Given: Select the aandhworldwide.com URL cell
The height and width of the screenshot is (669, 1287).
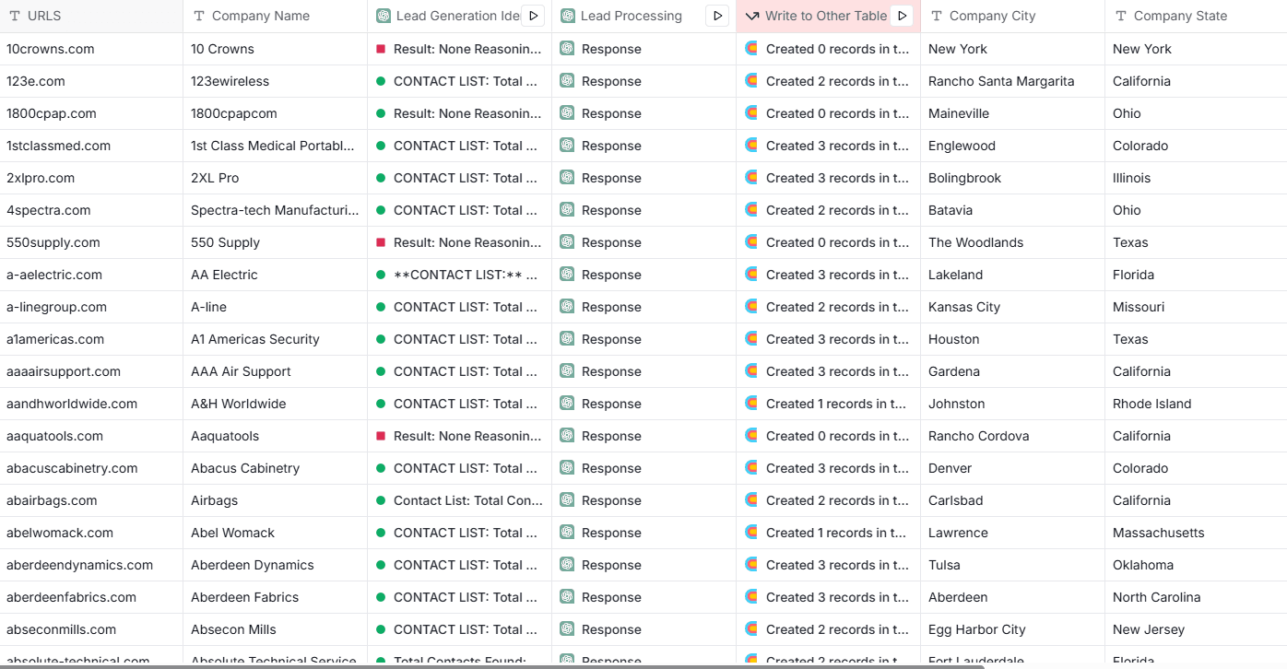Looking at the screenshot, I should coord(91,404).
